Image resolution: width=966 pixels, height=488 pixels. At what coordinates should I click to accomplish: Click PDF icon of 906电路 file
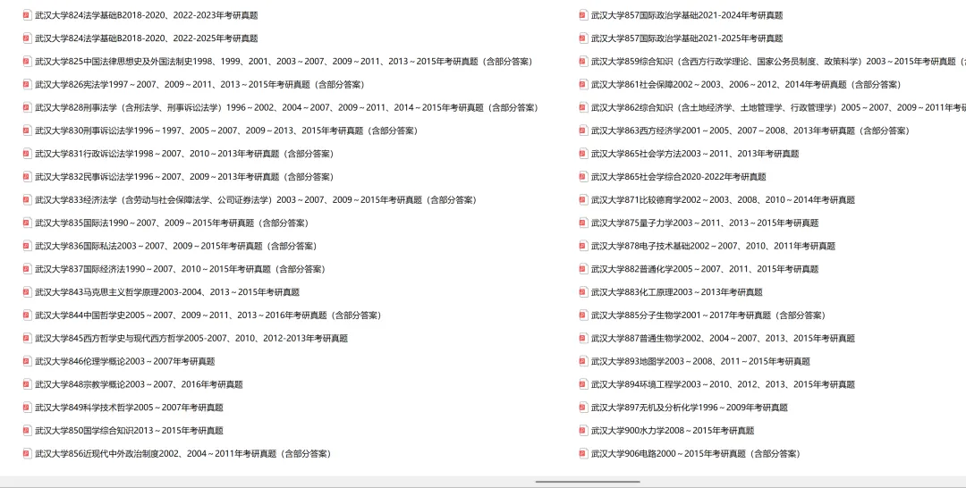[583, 453]
